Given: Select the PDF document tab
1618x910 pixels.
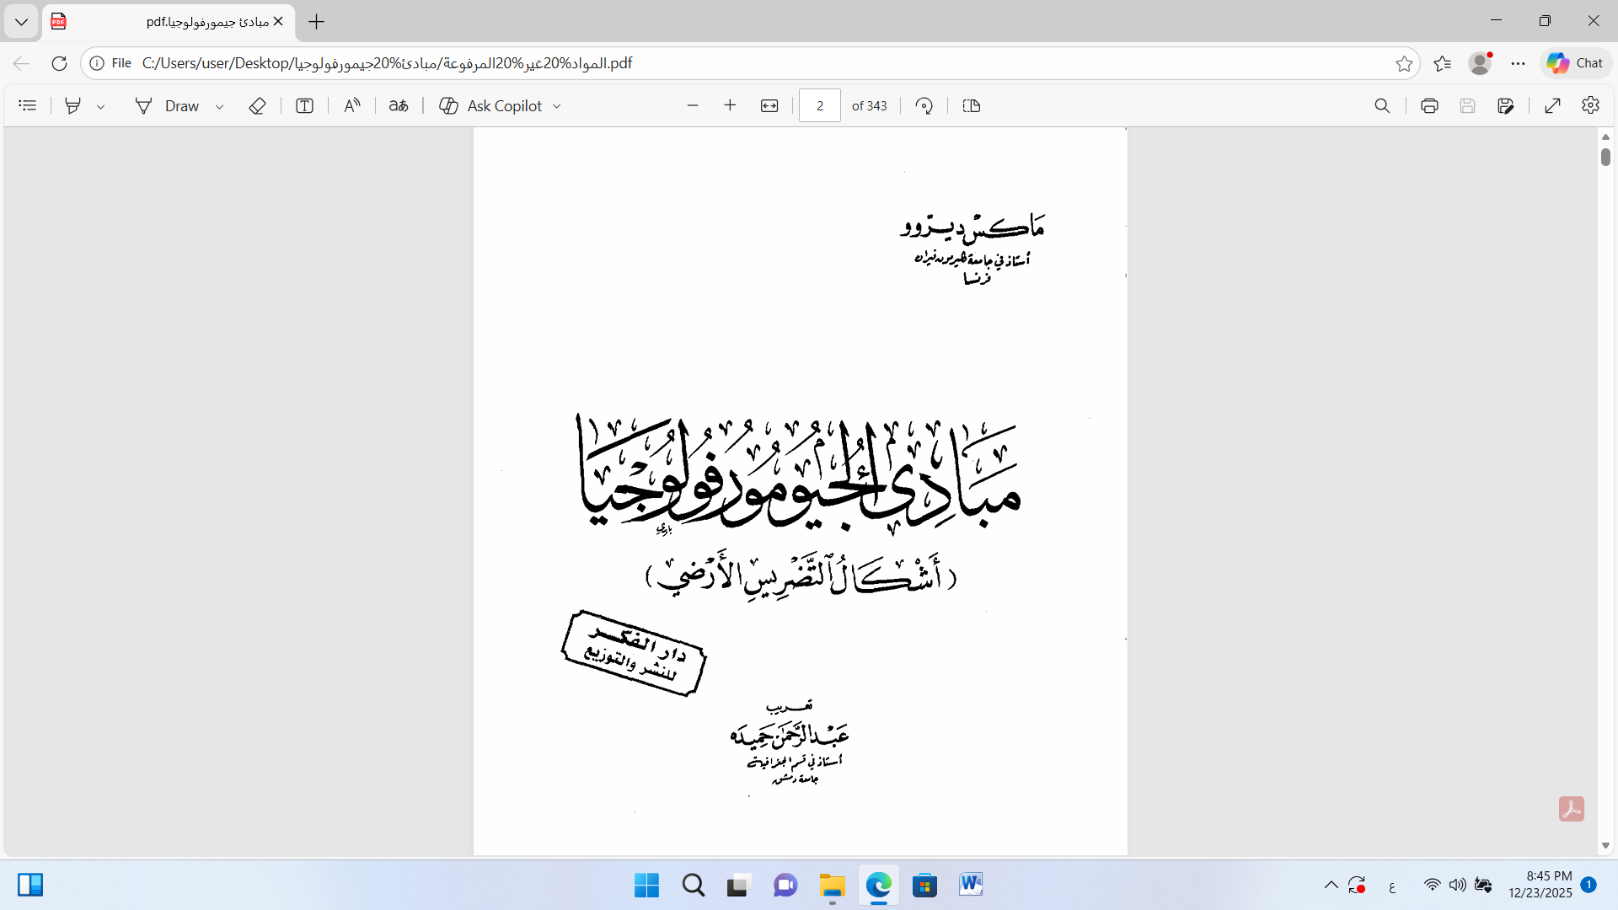Looking at the screenshot, I should point(169,22).
